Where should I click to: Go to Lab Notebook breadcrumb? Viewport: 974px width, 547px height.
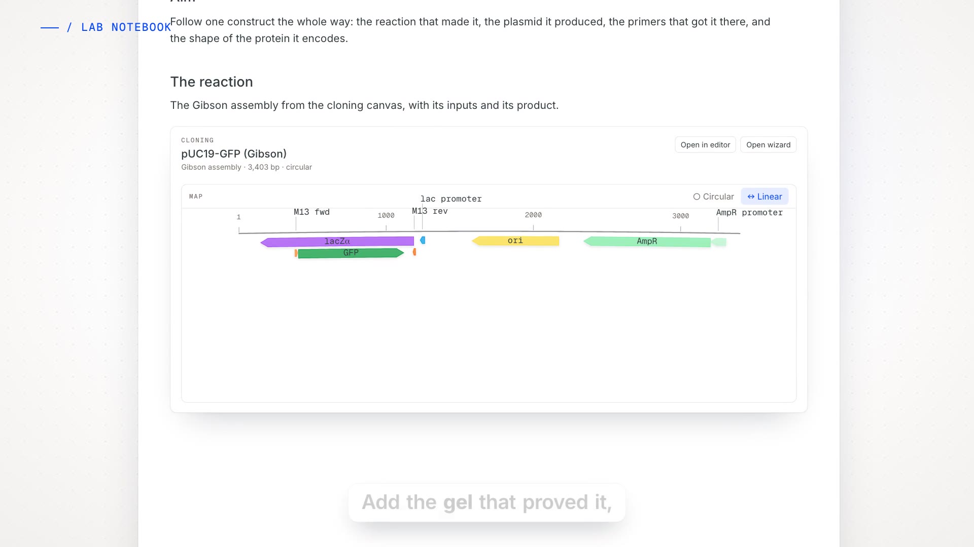pyautogui.click(x=126, y=27)
